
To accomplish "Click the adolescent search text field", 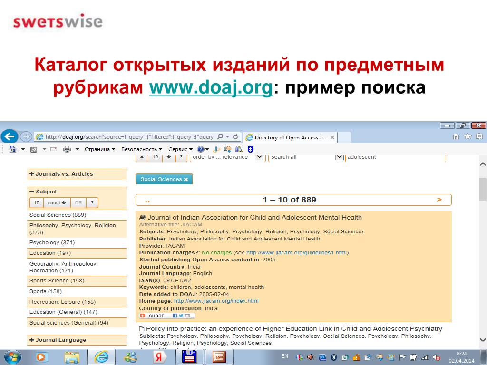I will pyautogui.click(x=396, y=157).
